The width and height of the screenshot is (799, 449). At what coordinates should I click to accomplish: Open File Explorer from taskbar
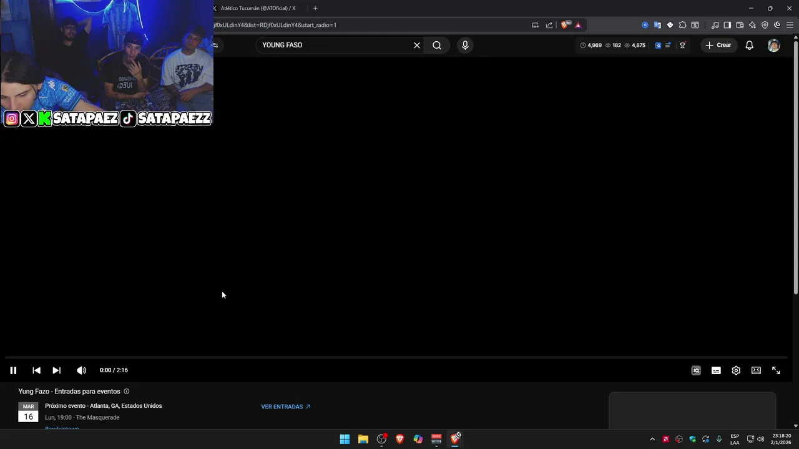[x=363, y=439]
